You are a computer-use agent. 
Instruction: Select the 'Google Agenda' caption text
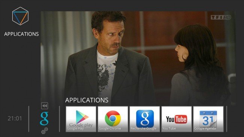click(x=205, y=129)
